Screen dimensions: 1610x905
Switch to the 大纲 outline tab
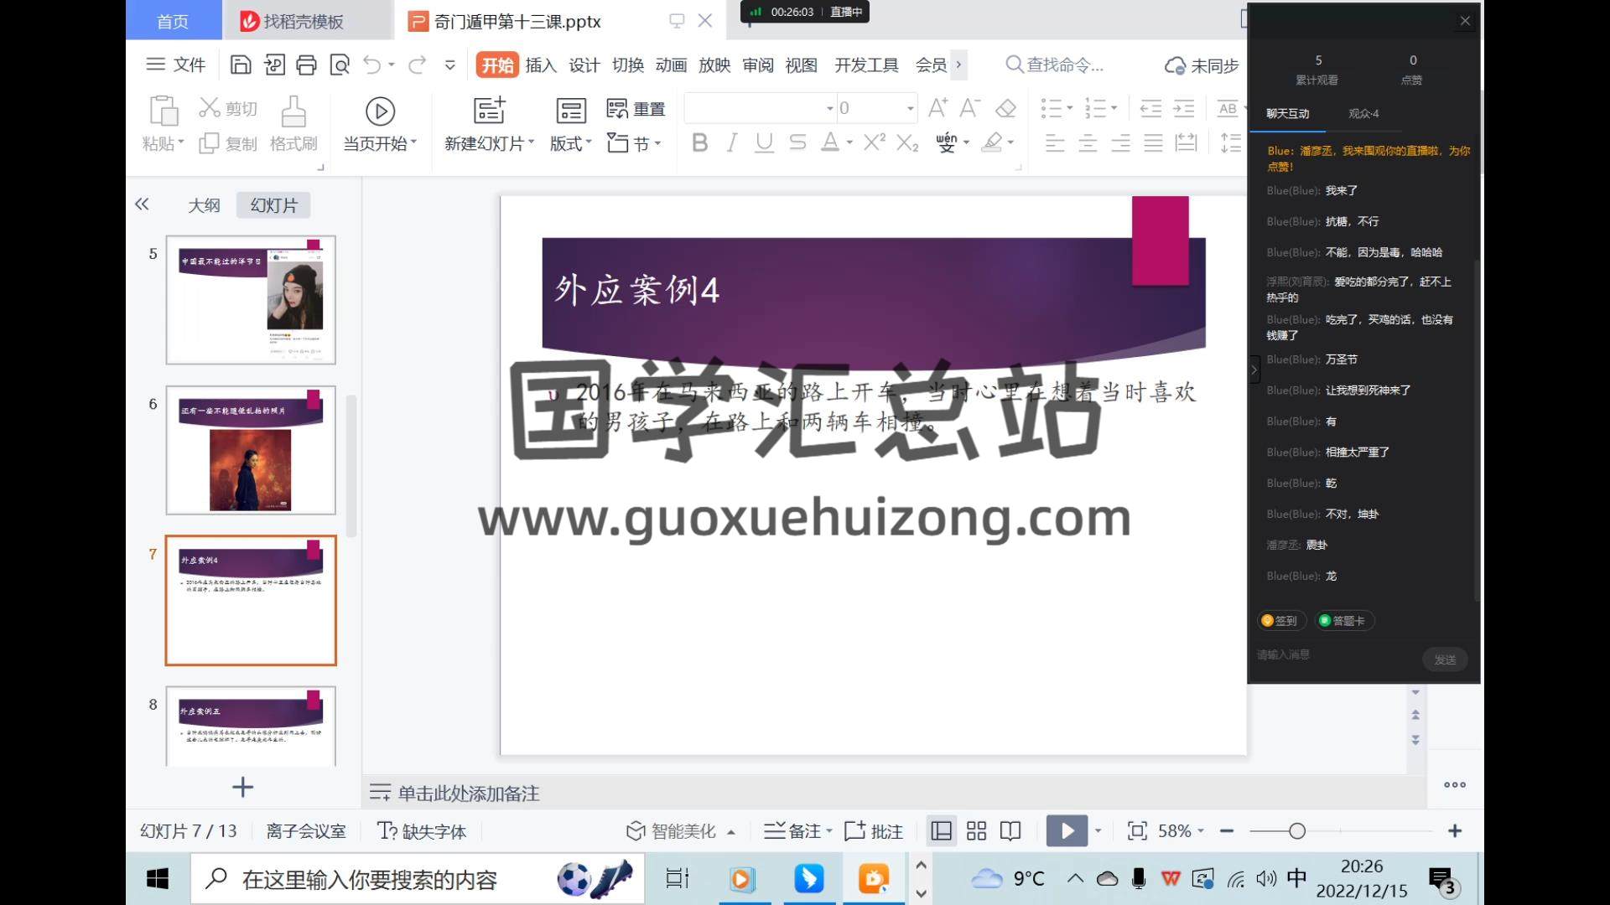click(204, 205)
